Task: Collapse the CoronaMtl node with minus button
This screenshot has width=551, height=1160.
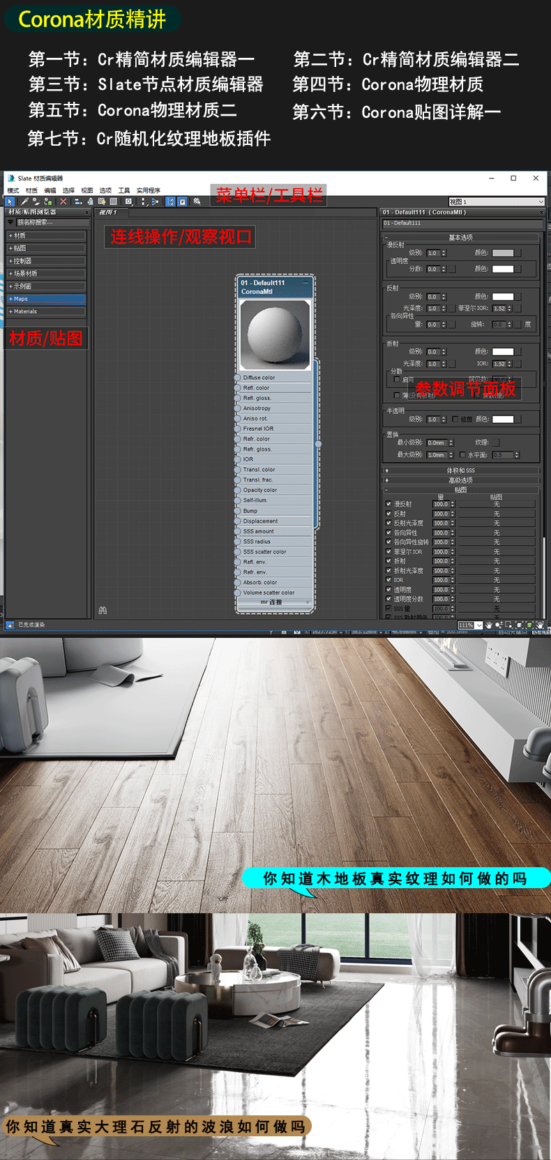Action: (305, 283)
